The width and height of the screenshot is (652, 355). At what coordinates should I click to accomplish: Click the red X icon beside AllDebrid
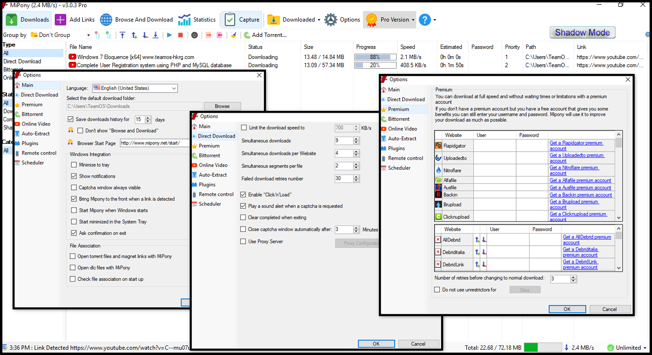click(x=438, y=239)
